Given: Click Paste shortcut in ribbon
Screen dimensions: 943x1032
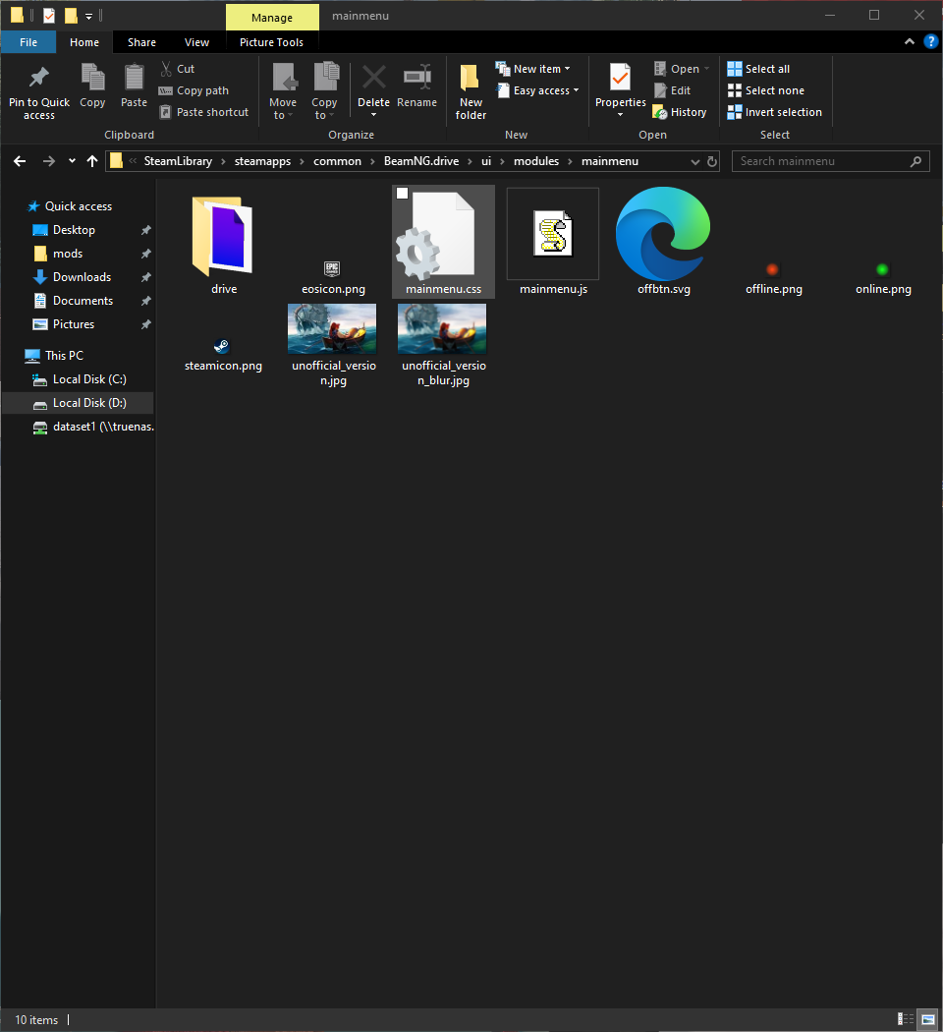Looking at the screenshot, I should pos(204,112).
